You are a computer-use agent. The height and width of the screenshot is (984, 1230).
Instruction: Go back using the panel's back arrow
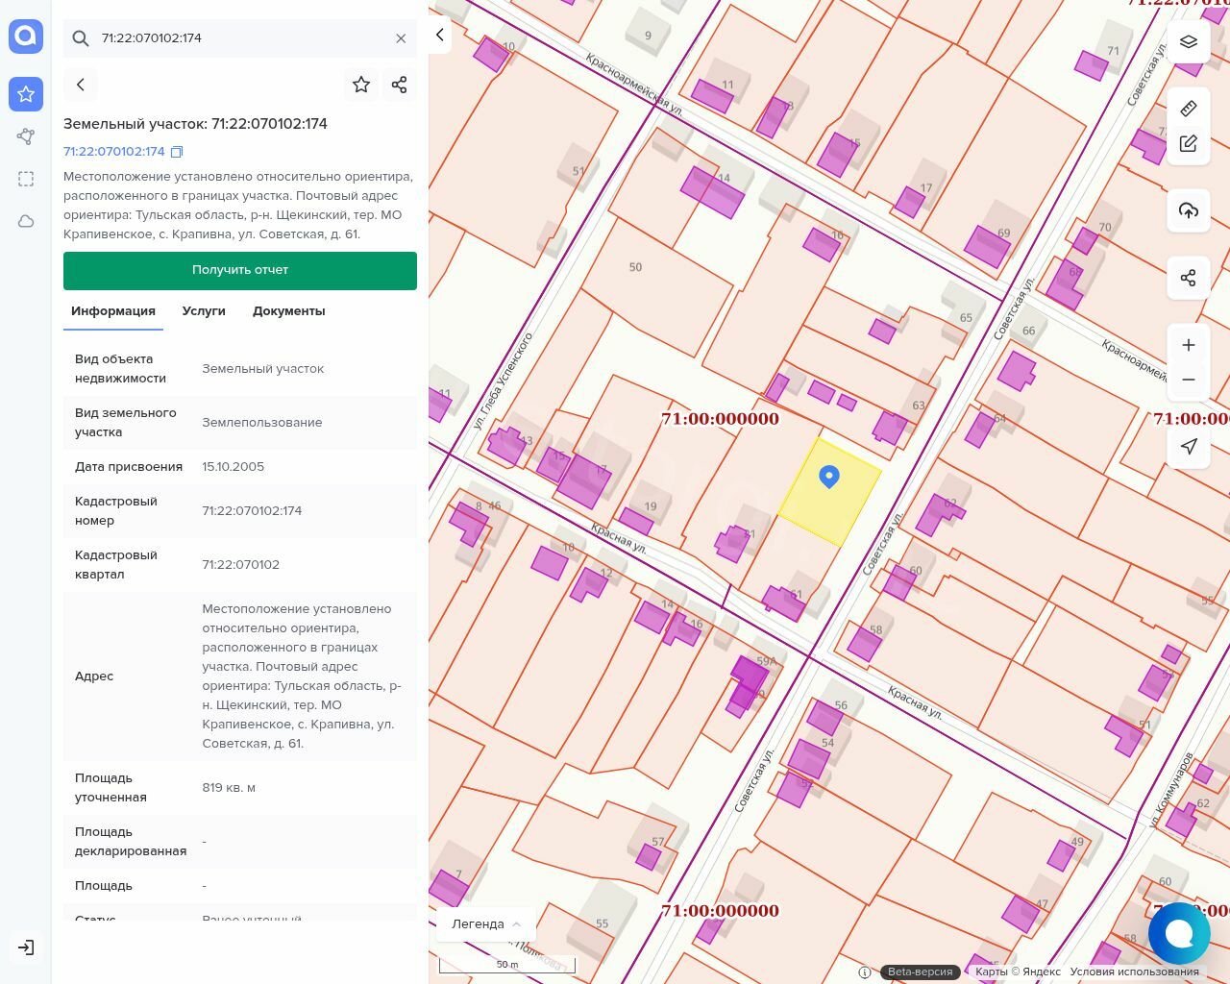click(81, 85)
